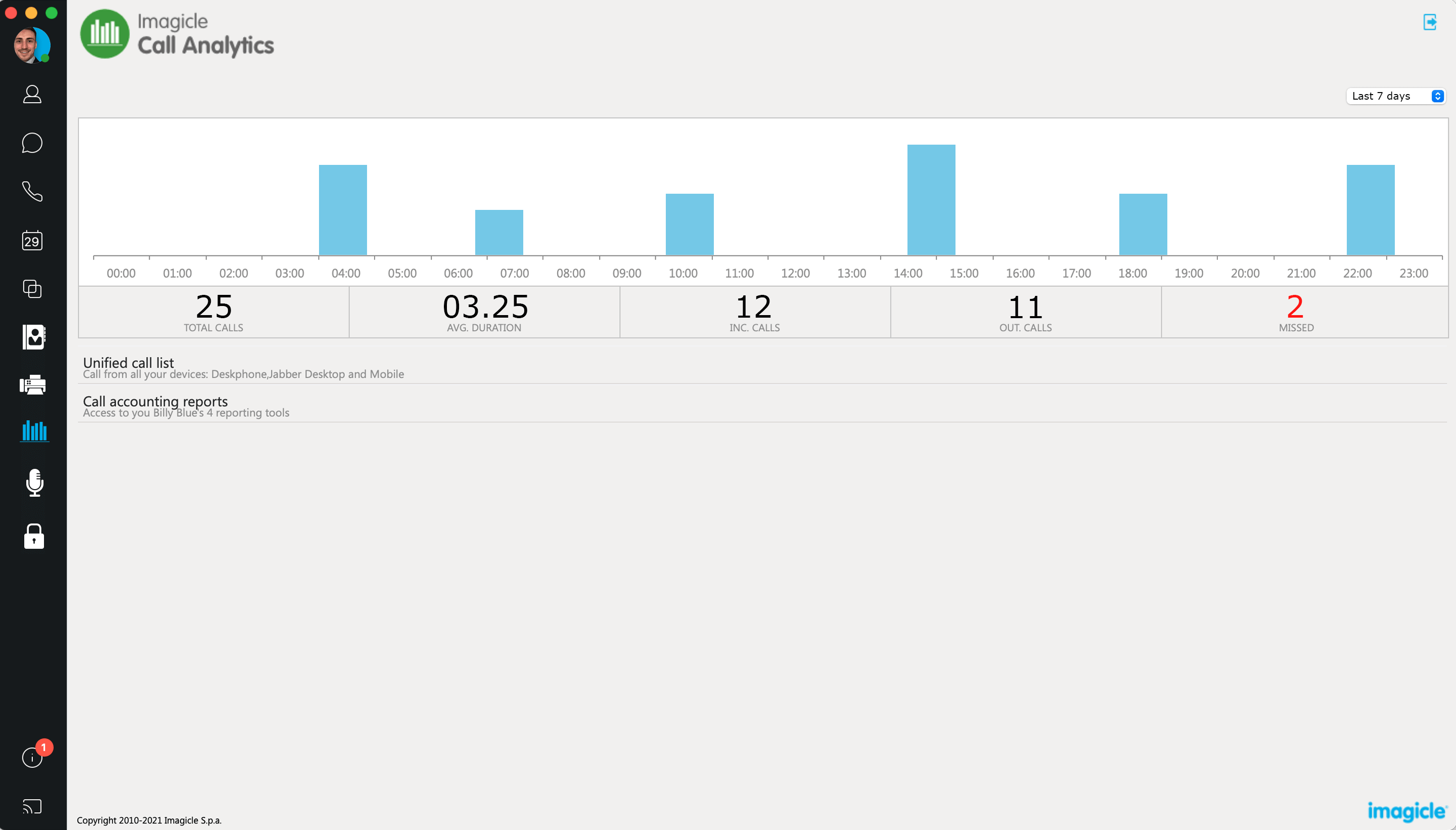Click the Call accounting reports link
Screen dimensions: 1456x830
(155, 400)
